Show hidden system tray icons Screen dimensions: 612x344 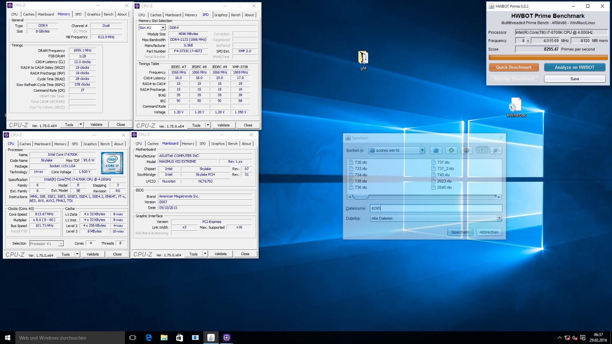pos(559,338)
